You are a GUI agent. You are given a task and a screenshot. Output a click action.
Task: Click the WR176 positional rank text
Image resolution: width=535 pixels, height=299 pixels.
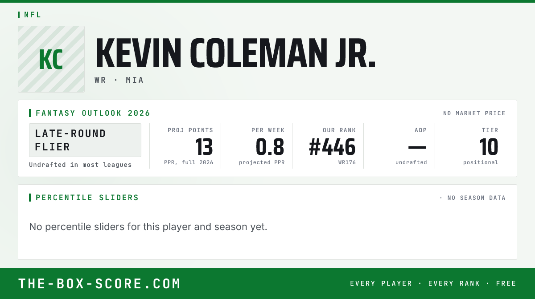coord(347,162)
